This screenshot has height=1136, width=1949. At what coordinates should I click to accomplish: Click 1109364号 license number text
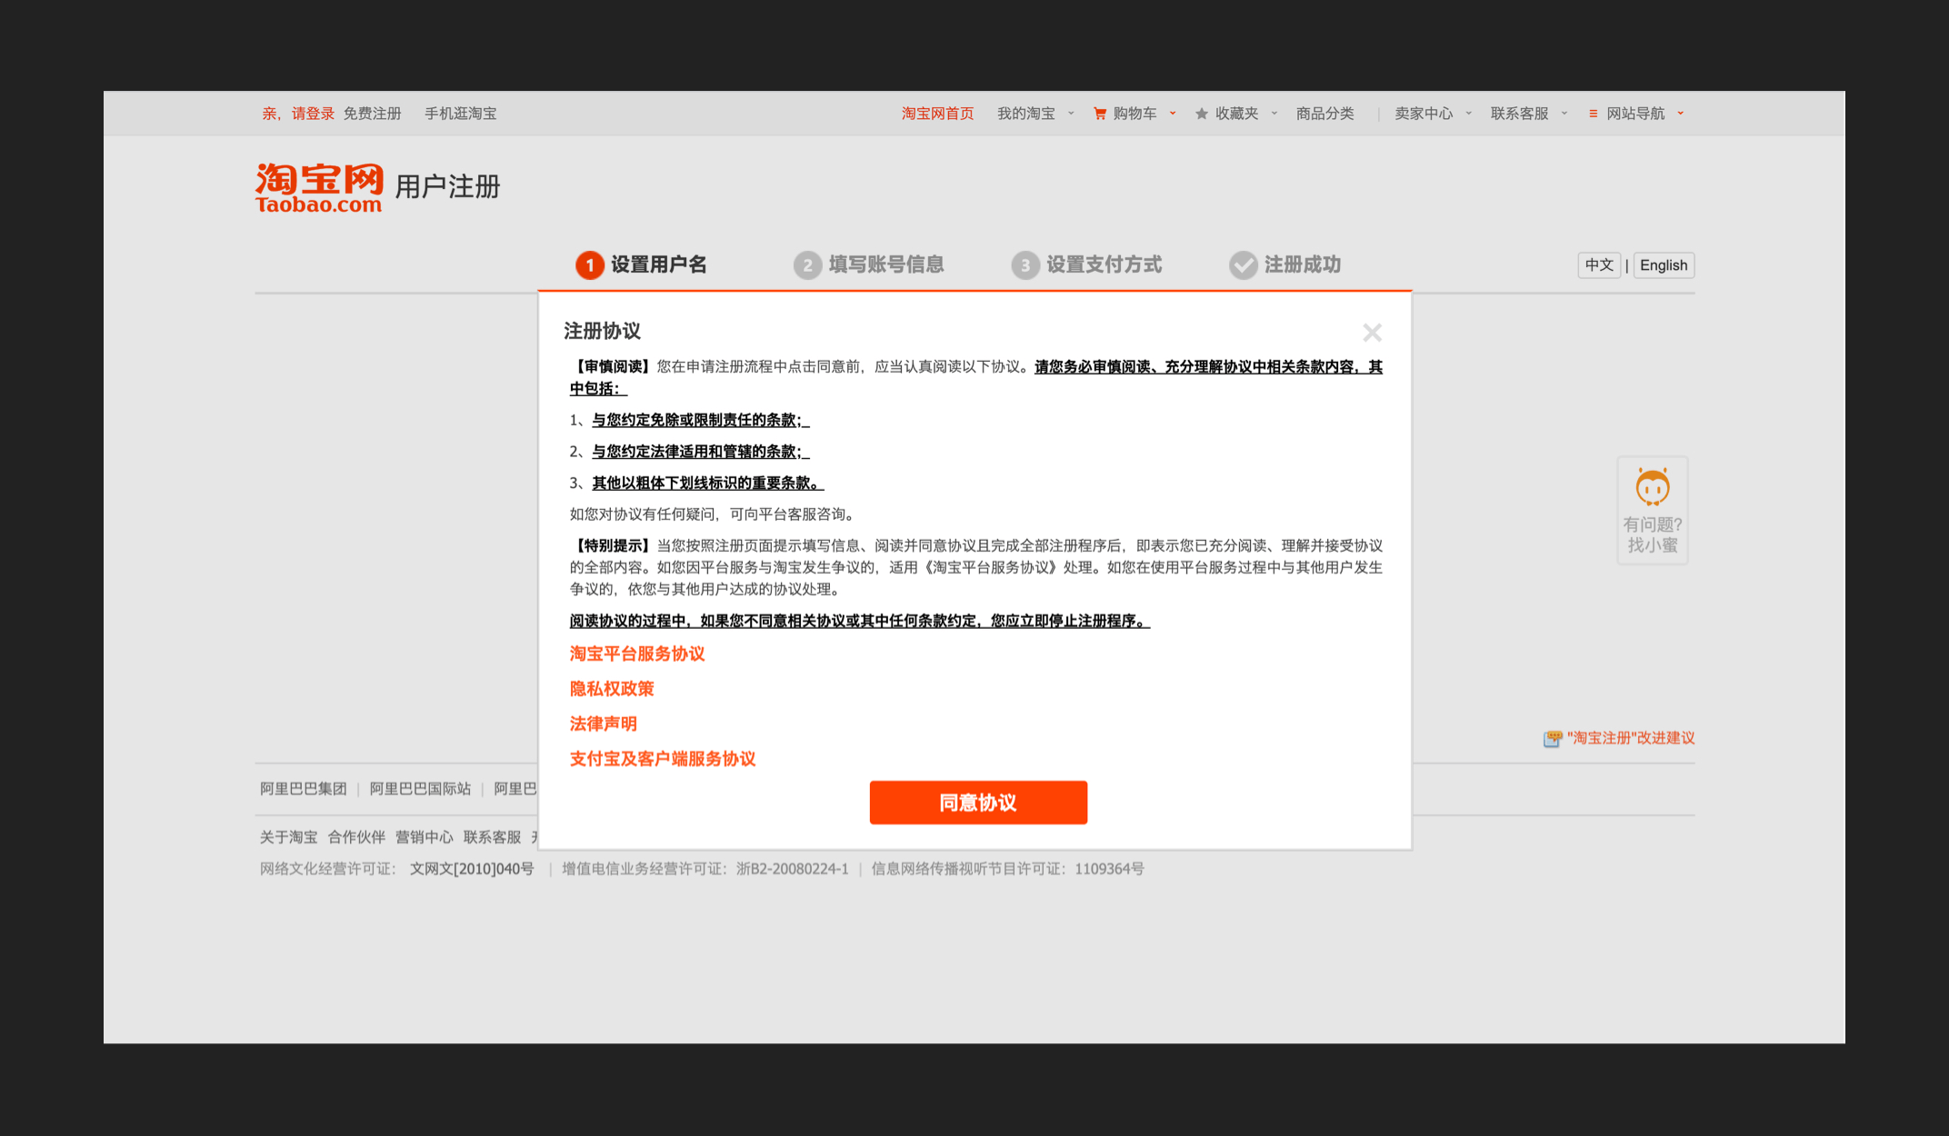1109,869
